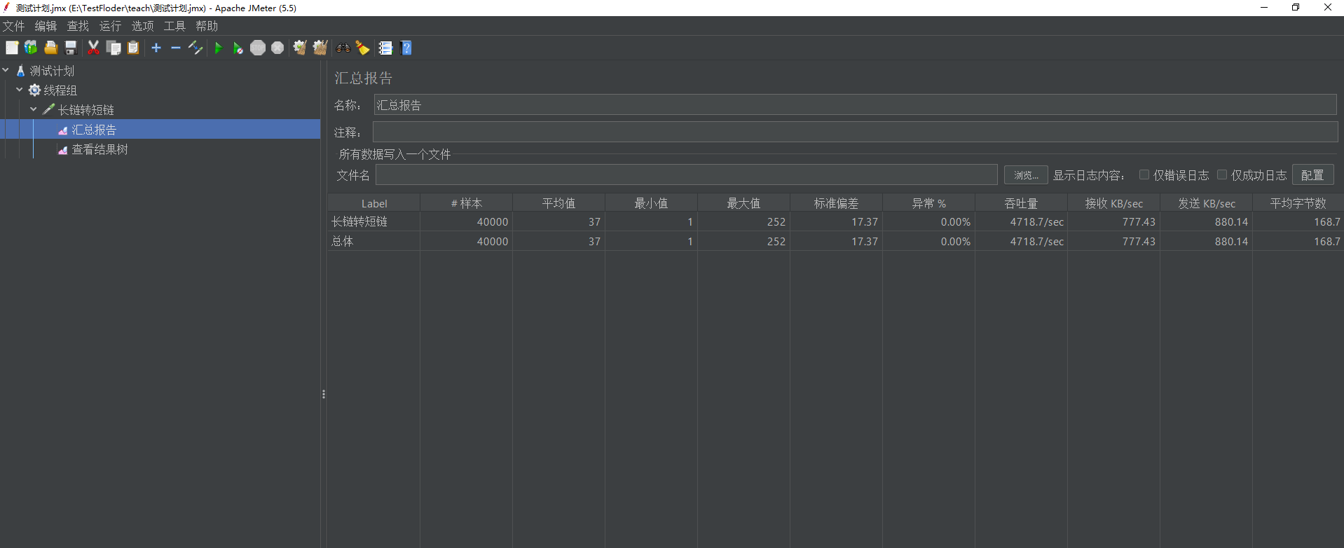The height and width of the screenshot is (548, 1344).
Task: Click the 浏览... browse button
Action: coord(1025,175)
